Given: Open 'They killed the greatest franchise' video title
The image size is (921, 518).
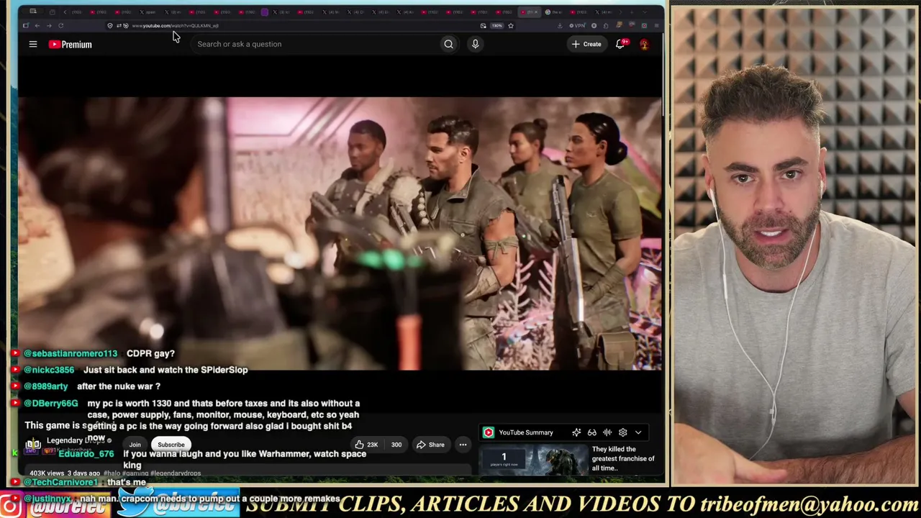Looking at the screenshot, I should [x=623, y=458].
